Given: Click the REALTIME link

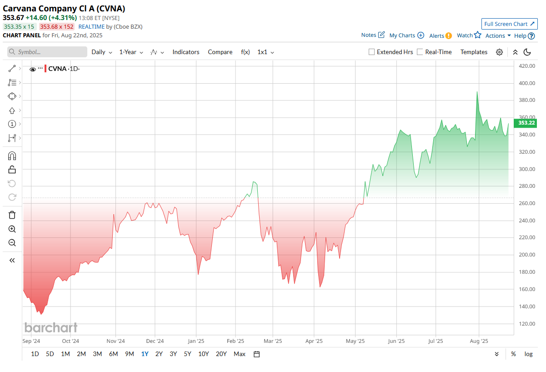Looking at the screenshot, I should [x=91, y=26].
